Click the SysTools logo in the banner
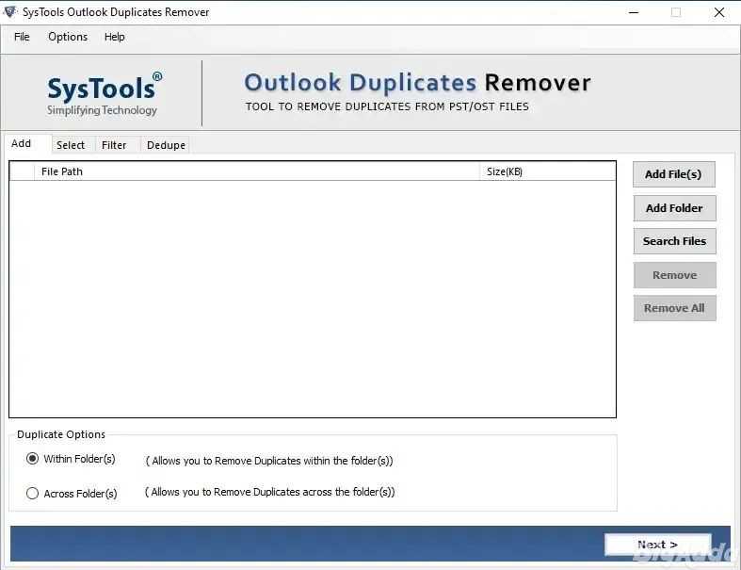741x570 pixels. (x=104, y=93)
